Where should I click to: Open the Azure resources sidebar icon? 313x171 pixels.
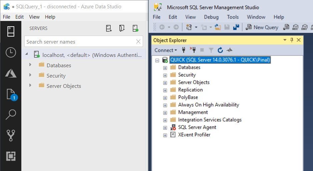pos(11,73)
